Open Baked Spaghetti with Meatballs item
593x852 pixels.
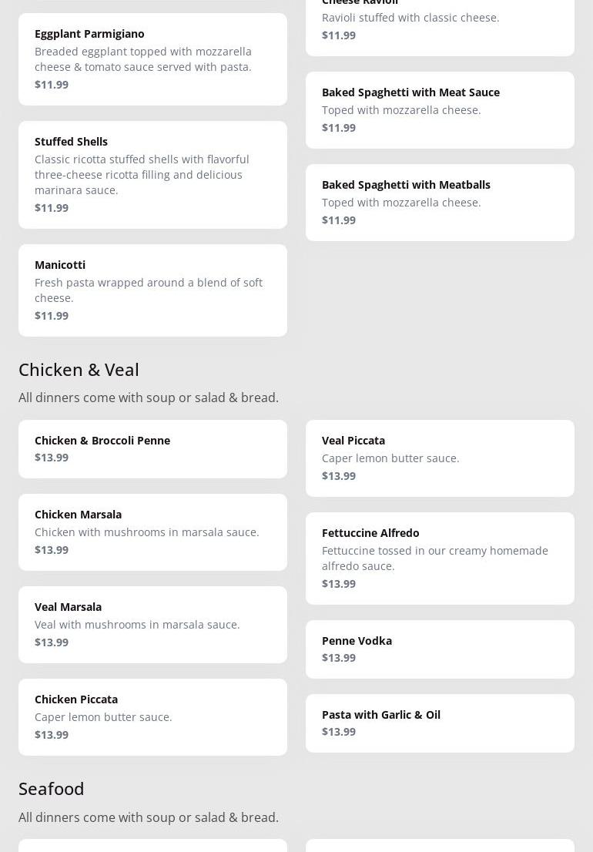[440, 203]
